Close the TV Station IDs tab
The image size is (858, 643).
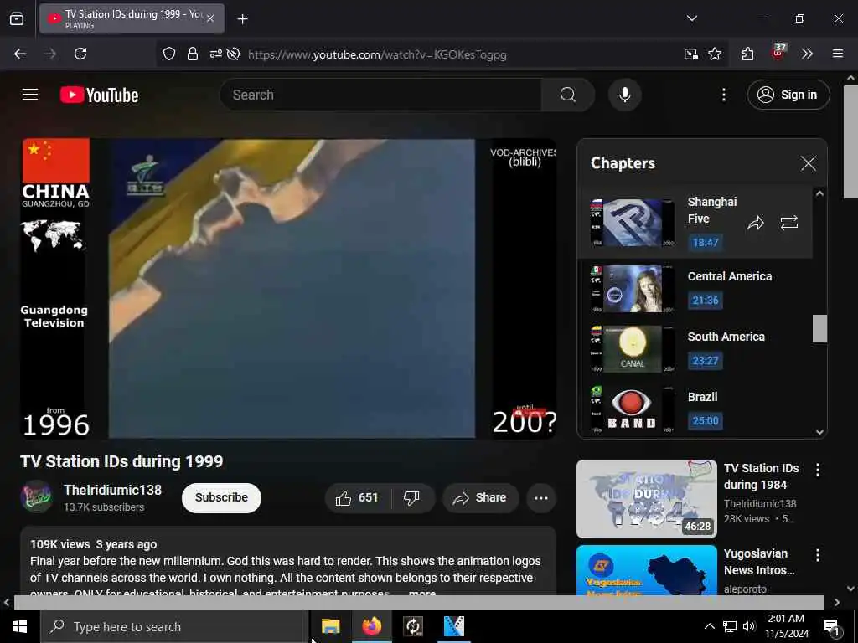click(210, 18)
